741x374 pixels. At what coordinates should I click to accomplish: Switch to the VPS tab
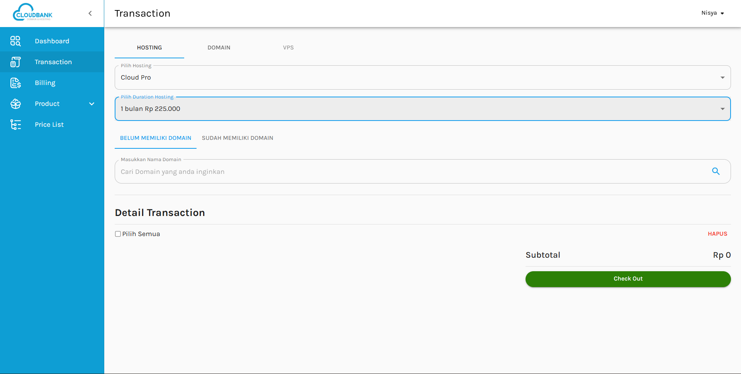[288, 48]
